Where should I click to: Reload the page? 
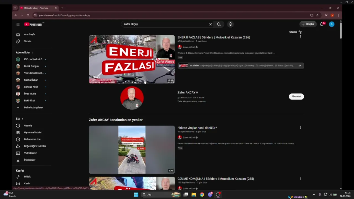tap(28, 15)
